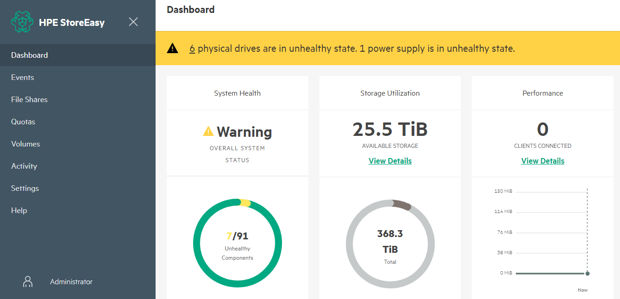Collapse the sidebar using the X icon
Viewport: 620px width, 299px height.
click(133, 21)
